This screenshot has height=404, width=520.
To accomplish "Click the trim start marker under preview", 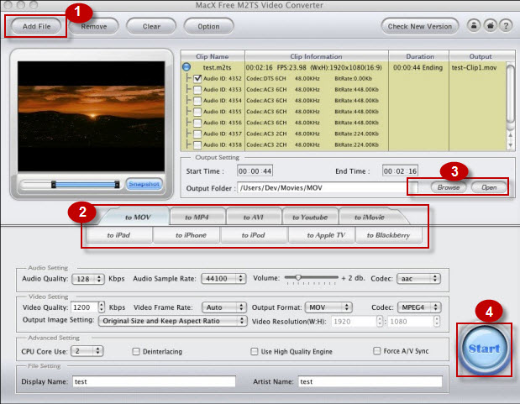I will click(x=54, y=185).
